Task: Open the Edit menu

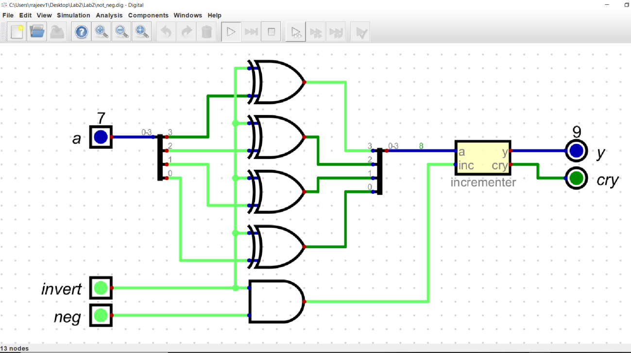Action: [x=25, y=15]
